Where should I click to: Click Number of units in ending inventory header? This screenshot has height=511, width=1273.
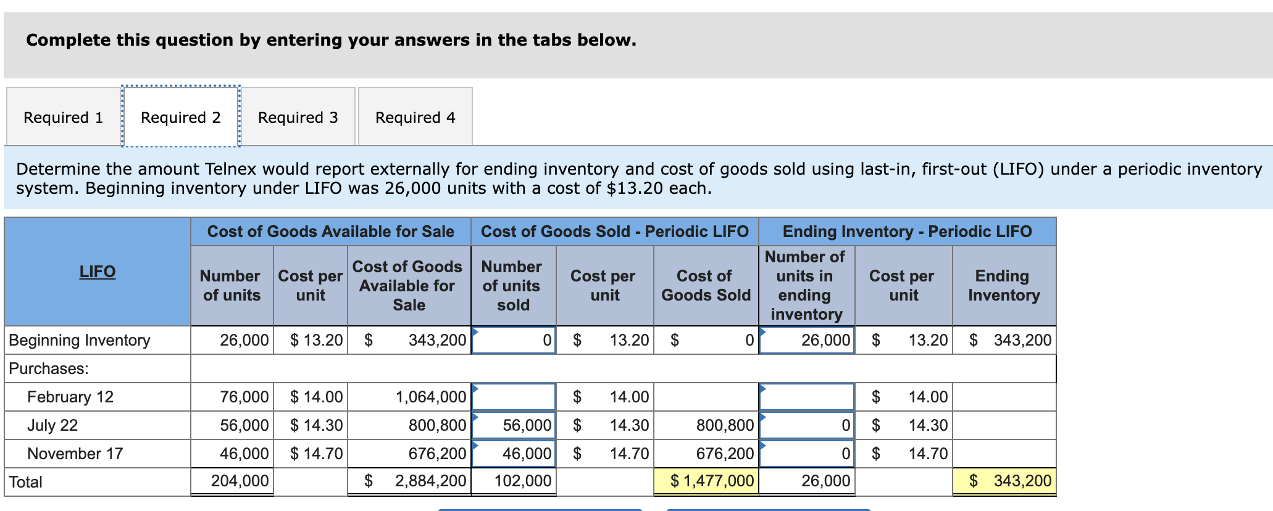807,286
